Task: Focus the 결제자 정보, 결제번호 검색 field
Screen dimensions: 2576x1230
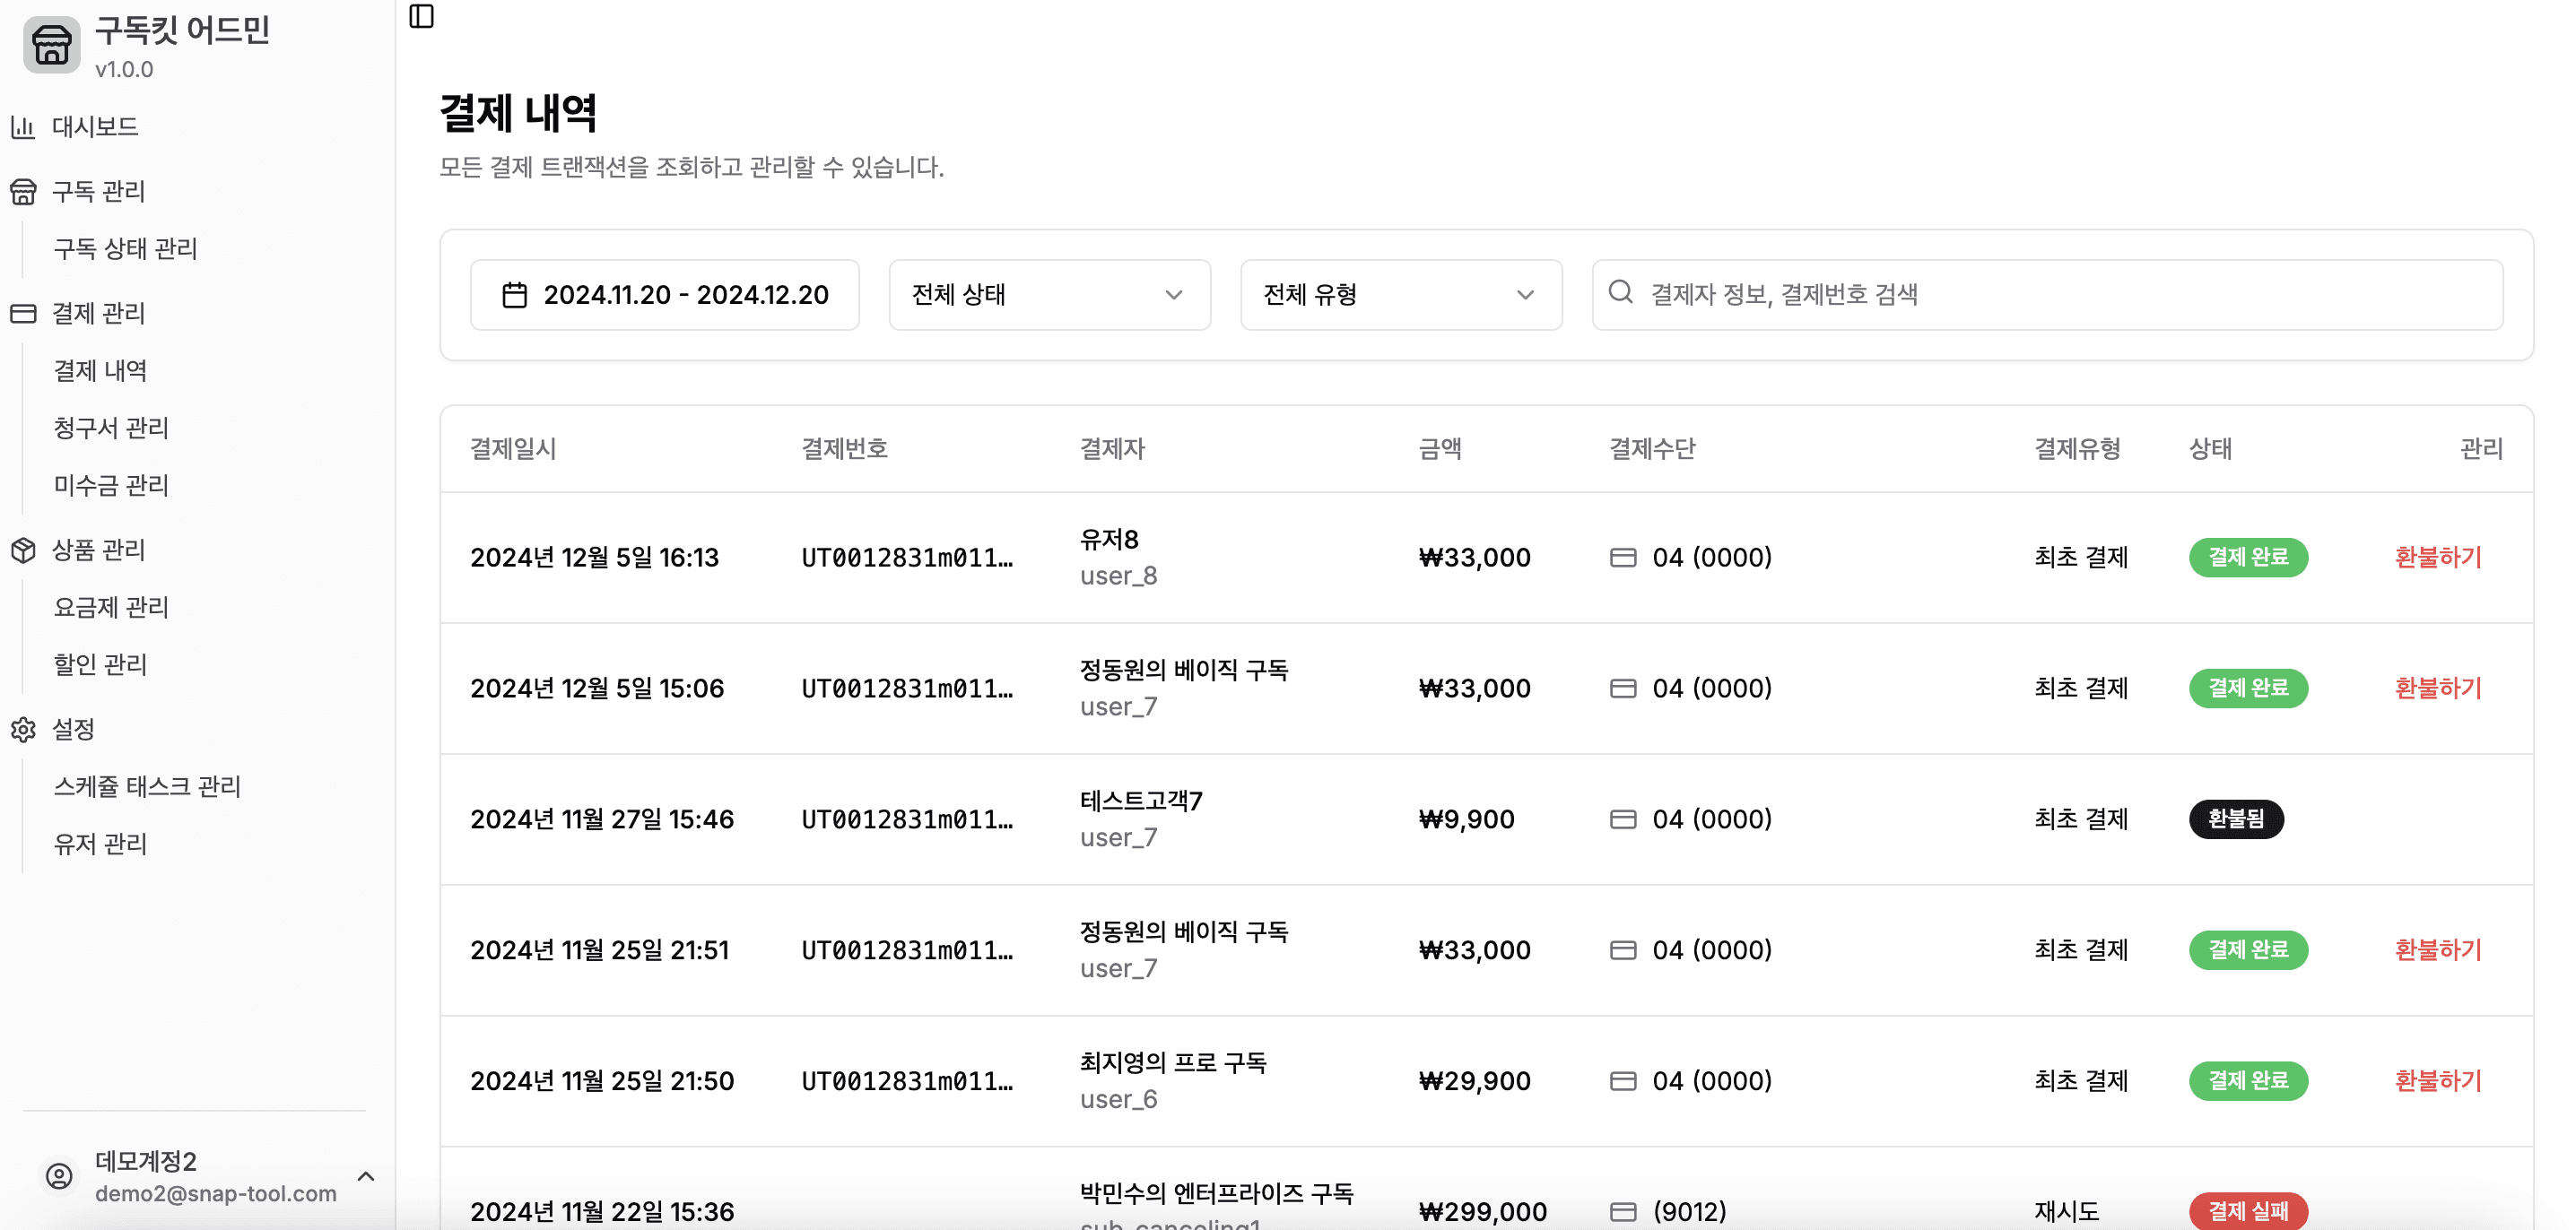Action: pyautogui.click(x=2047, y=295)
